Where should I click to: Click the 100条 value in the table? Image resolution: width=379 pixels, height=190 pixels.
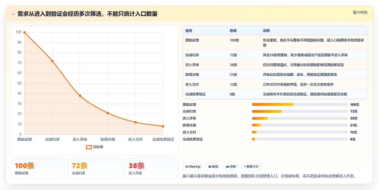(x=234, y=40)
